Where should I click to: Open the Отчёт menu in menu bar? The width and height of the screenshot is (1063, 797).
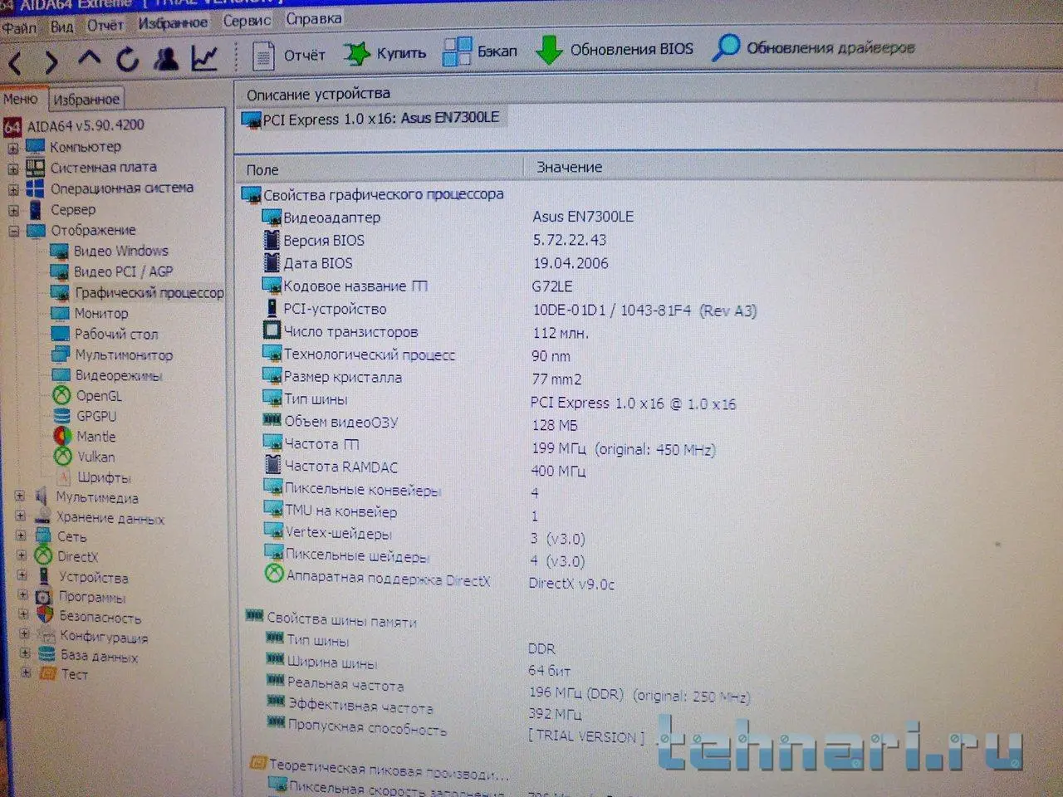(x=105, y=26)
